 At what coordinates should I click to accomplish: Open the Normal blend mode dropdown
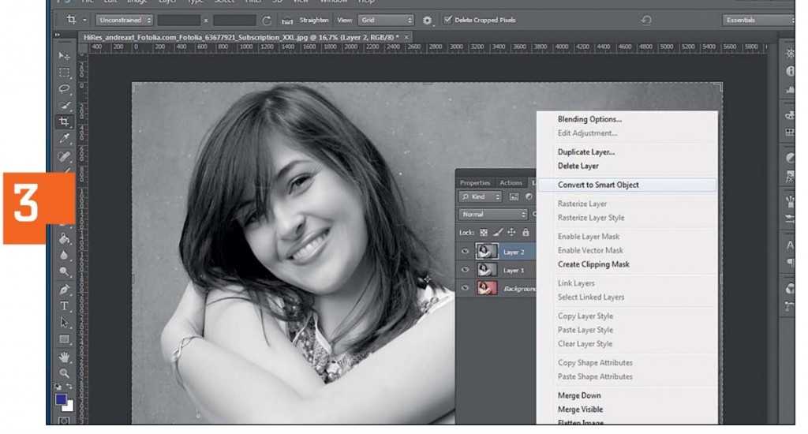pyautogui.click(x=493, y=214)
